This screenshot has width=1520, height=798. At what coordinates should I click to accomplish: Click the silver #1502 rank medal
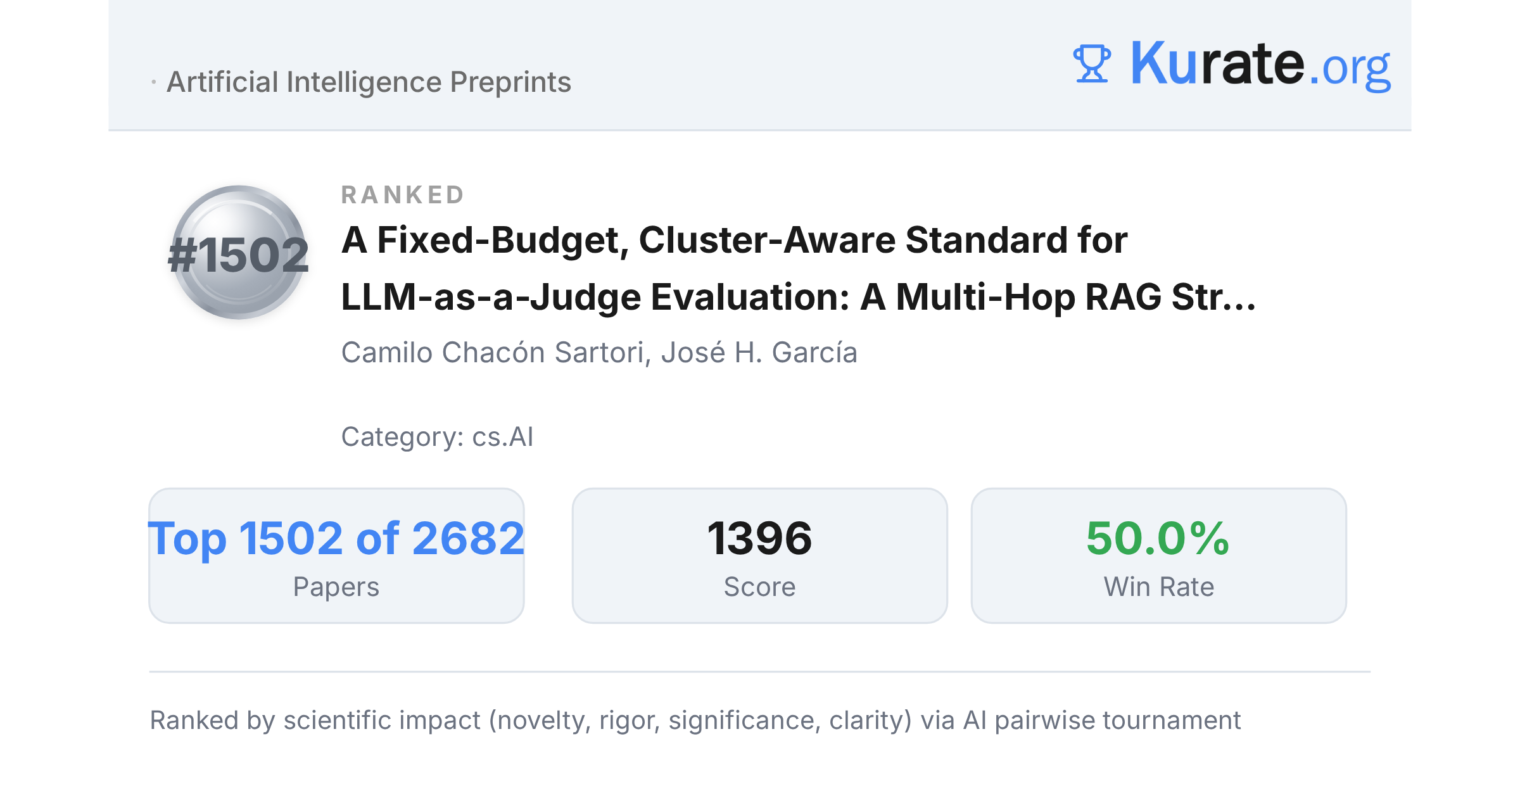click(x=239, y=252)
